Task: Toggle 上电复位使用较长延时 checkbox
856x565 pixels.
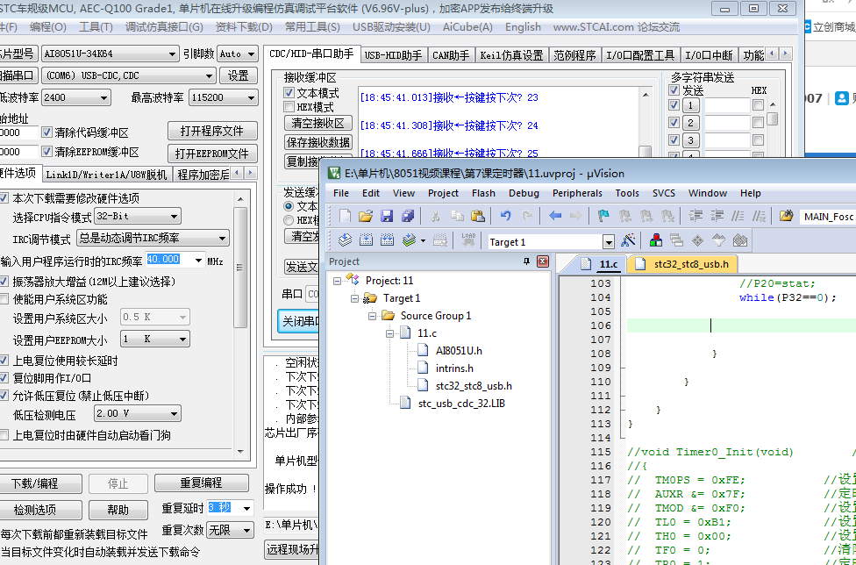Action: [x=4, y=361]
